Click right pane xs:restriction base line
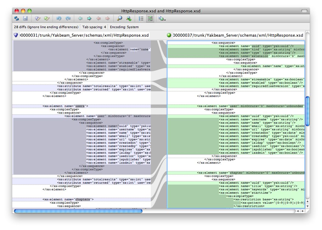Screen dimensions: 322x230 (264, 199)
